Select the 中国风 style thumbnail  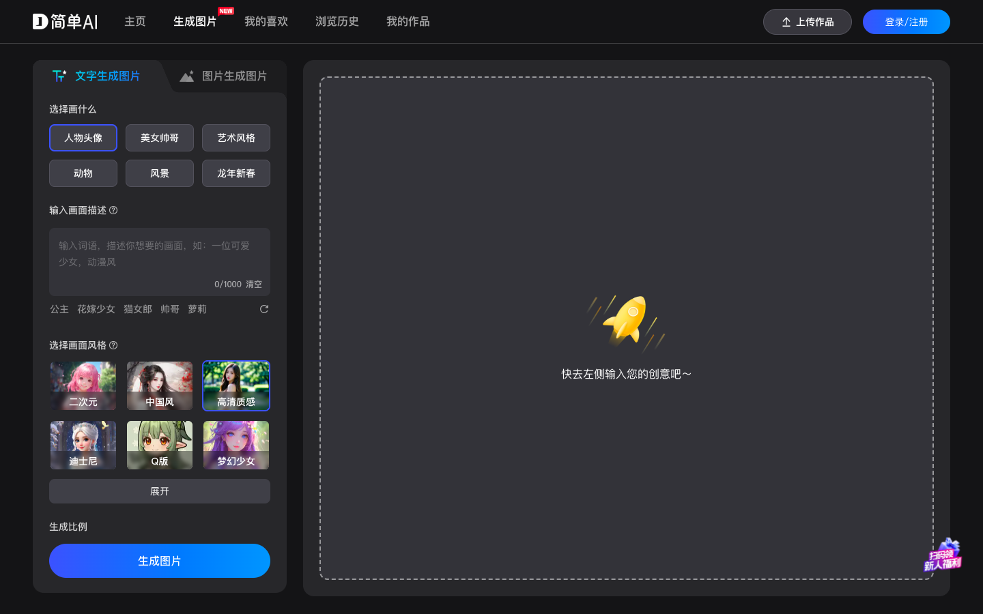(x=159, y=385)
